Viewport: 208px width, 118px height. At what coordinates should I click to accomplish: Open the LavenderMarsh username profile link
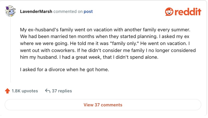[36, 12]
